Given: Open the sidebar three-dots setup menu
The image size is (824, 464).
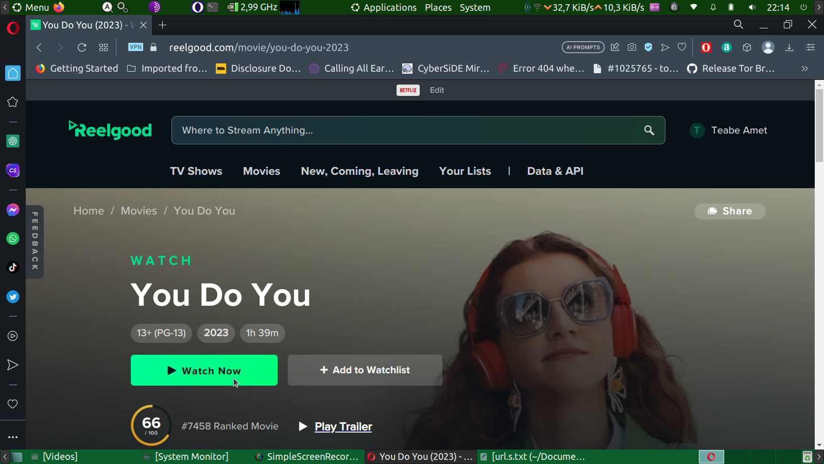Looking at the screenshot, I should (13, 437).
